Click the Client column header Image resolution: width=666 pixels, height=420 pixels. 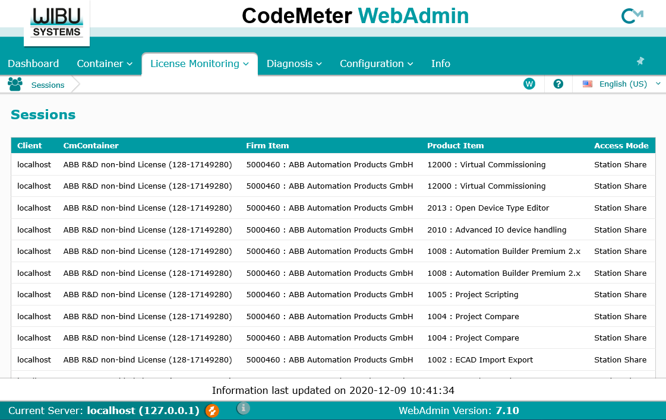(29, 145)
